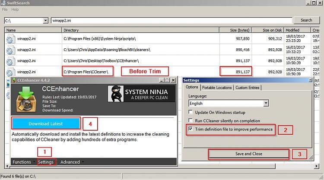Open the File menu

[x=5, y=9]
